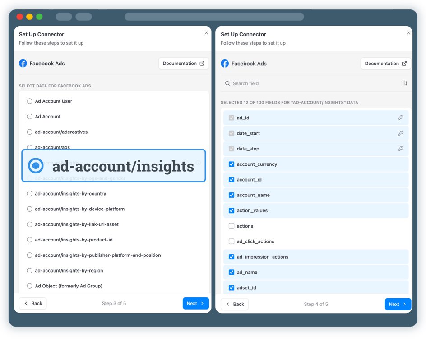The image size is (426, 346).
Task: Select the ad-account/ads radio option
Action: pos(30,147)
